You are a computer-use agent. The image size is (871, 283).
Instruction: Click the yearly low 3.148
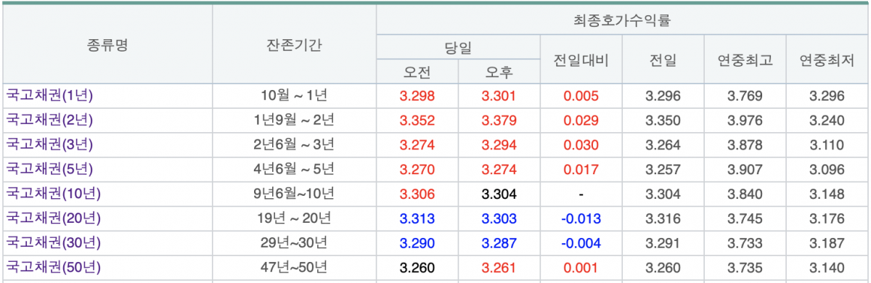(827, 194)
